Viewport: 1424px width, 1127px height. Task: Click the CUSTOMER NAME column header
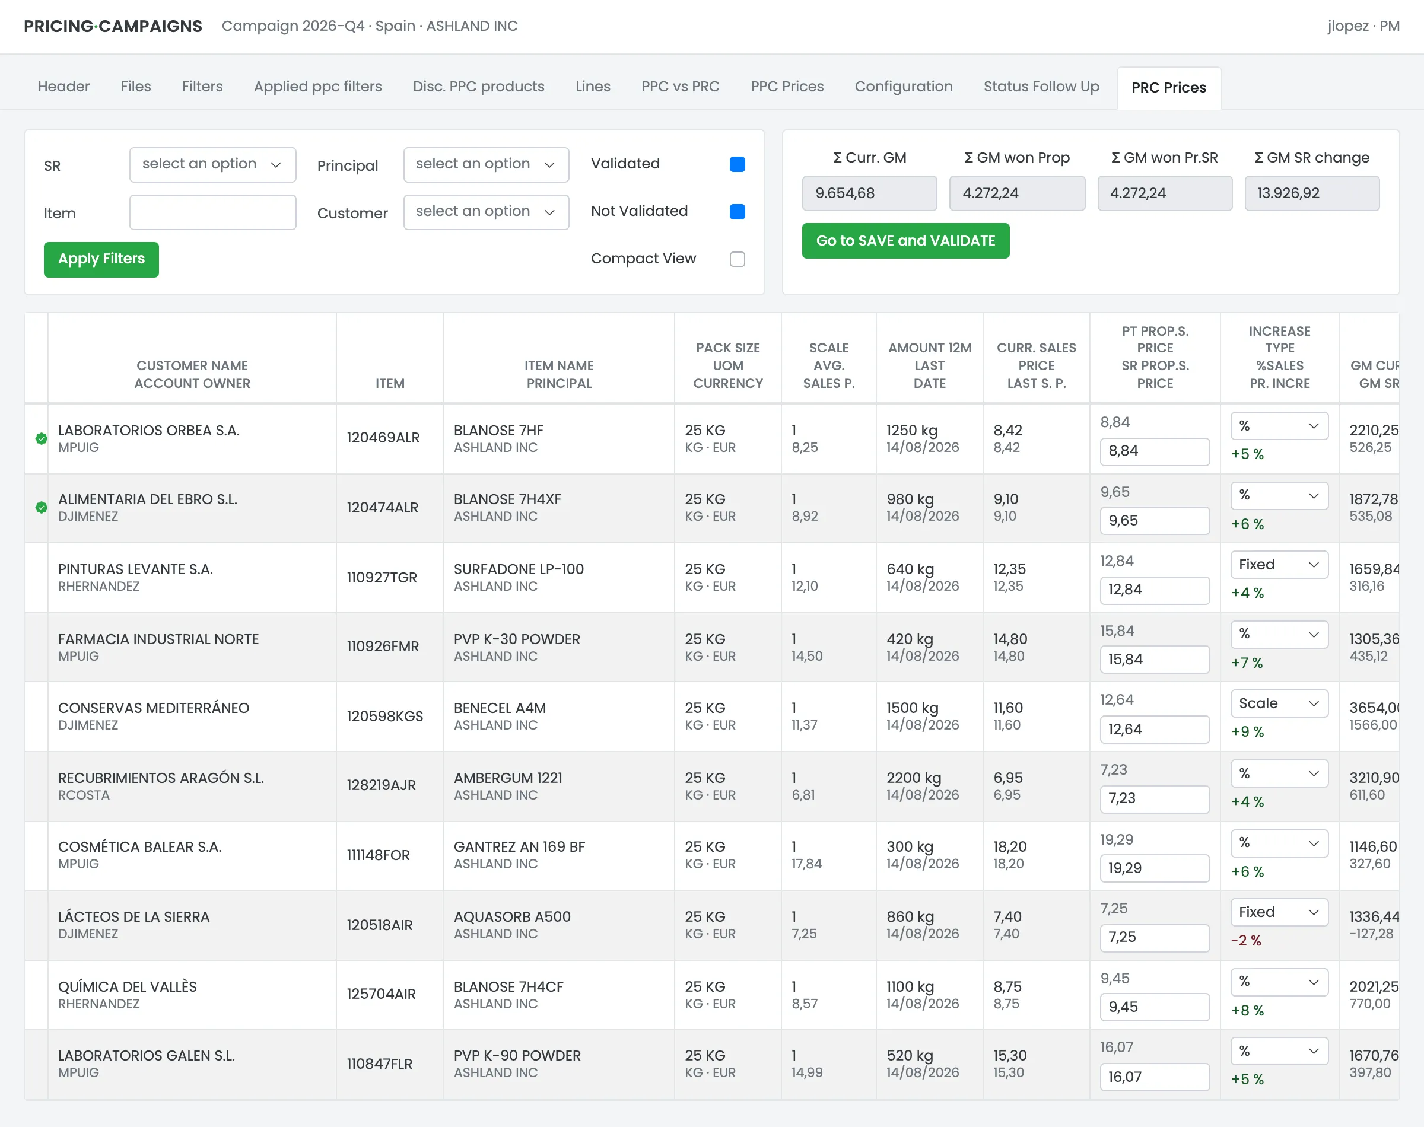tap(192, 365)
